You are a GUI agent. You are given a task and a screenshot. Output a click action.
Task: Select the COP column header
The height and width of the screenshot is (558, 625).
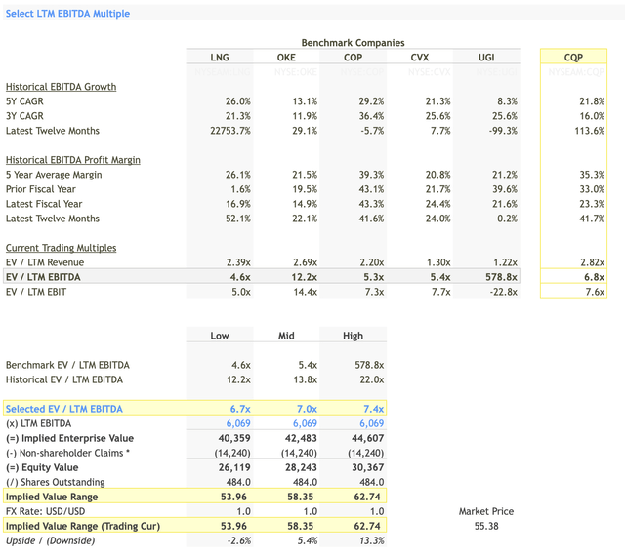click(353, 58)
